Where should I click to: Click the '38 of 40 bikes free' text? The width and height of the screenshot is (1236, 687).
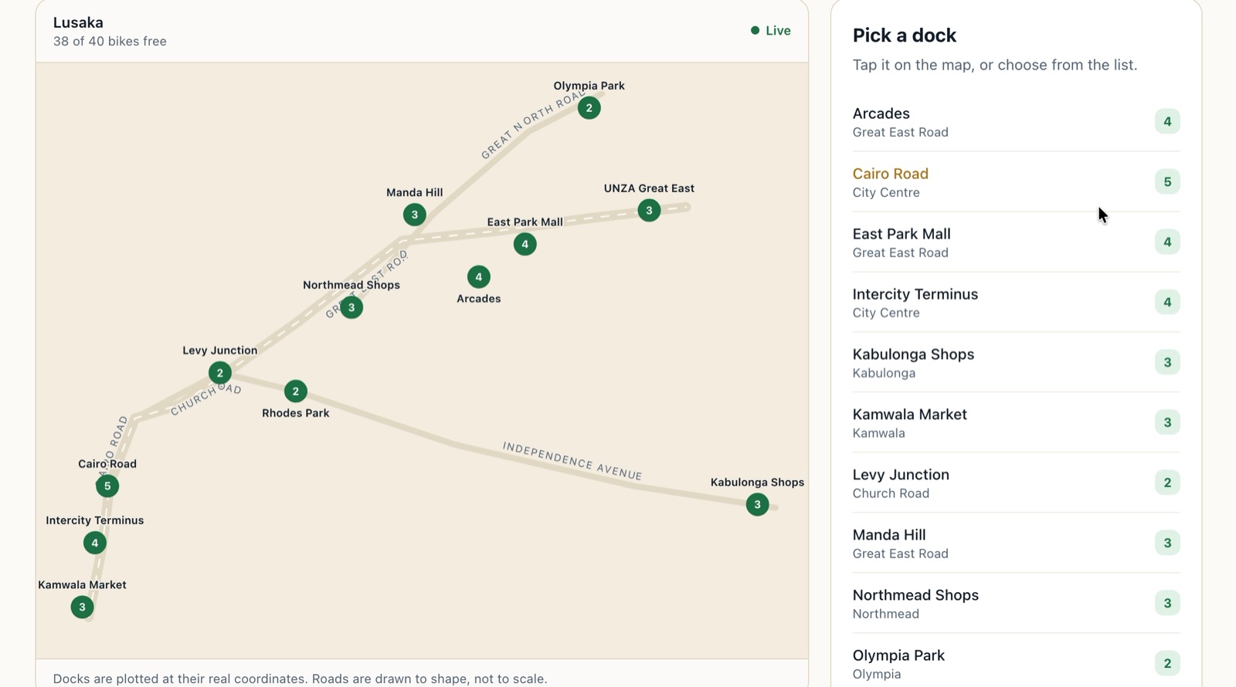pos(110,42)
